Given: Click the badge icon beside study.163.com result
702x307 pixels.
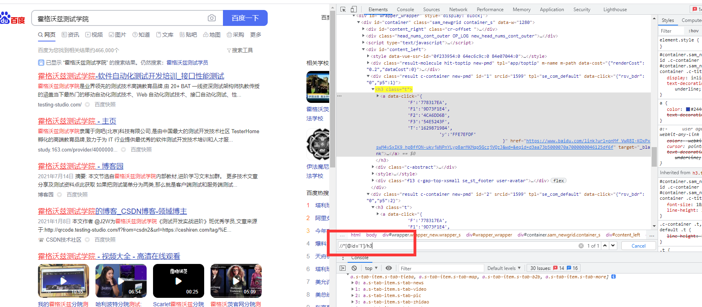Looking at the screenshot, I should [123, 150].
